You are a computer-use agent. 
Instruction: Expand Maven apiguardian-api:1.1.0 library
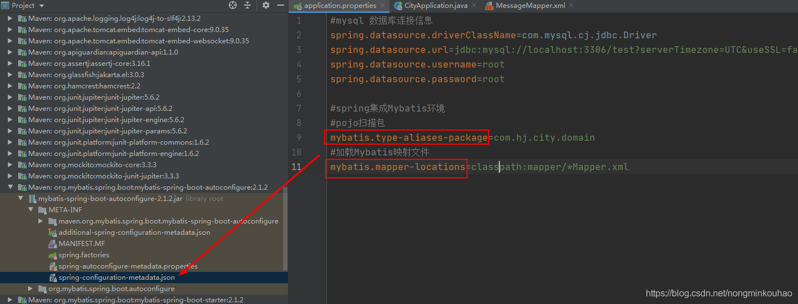point(10,52)
